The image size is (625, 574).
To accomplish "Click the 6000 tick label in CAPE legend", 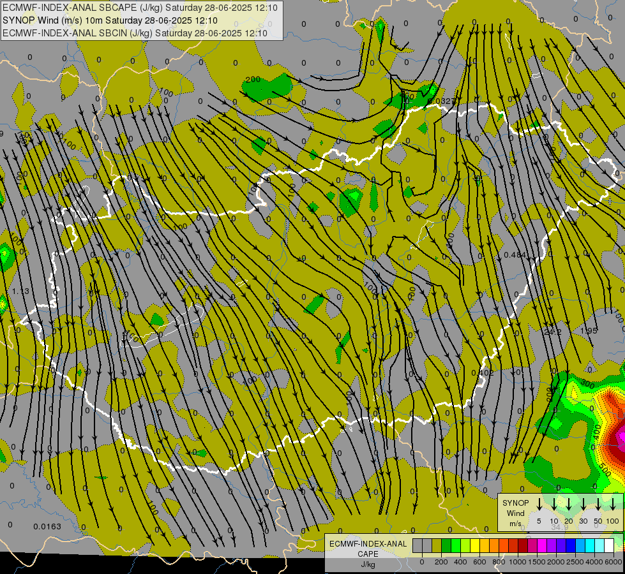I will point(614,562).
